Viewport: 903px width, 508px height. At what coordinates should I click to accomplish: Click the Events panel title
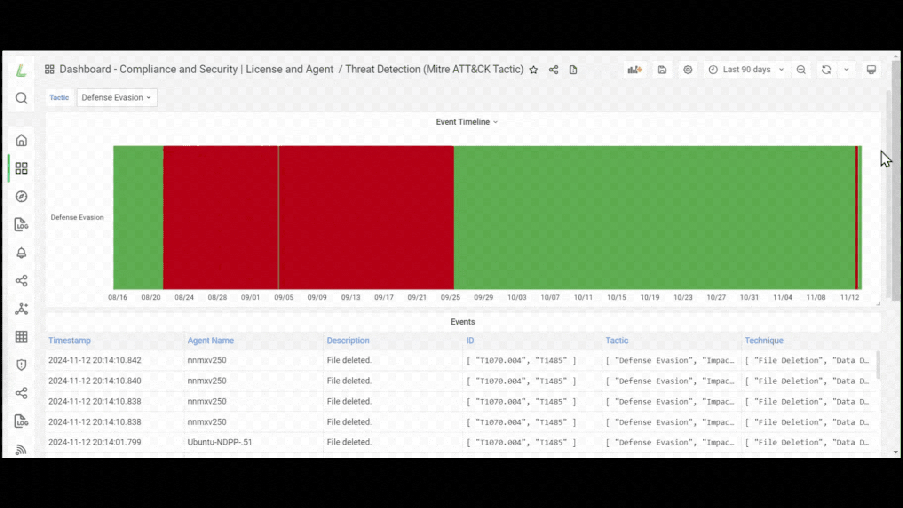pos(463,322)
